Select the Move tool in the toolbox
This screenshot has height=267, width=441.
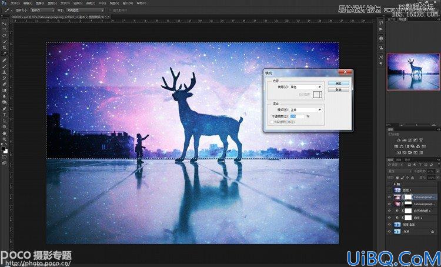[5, 24]
